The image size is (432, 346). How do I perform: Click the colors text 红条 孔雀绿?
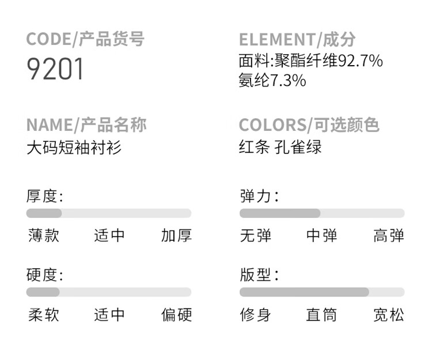coord(280,147)
